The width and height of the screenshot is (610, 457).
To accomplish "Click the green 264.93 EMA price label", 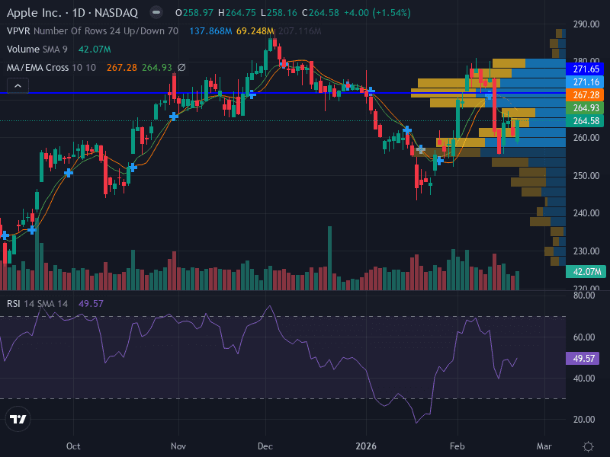I will [x=585, y=107].
